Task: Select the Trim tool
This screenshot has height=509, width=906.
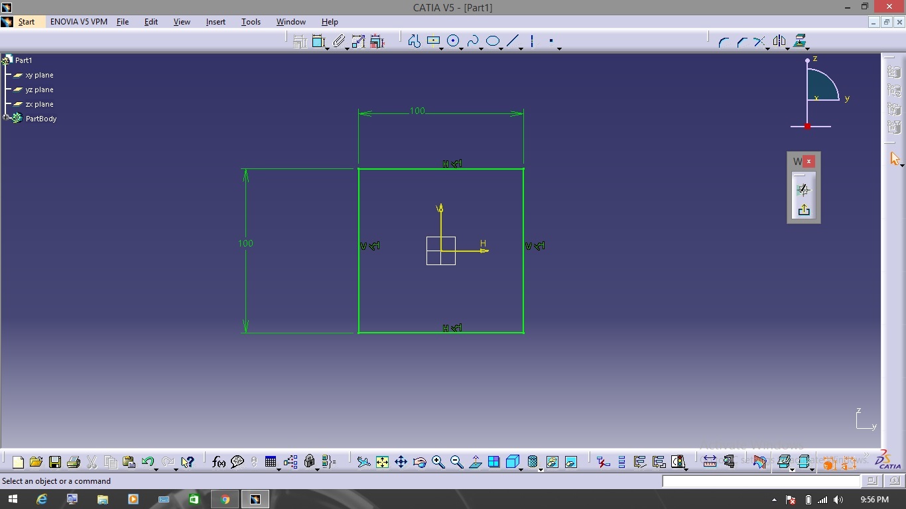Action: (759, 42)
